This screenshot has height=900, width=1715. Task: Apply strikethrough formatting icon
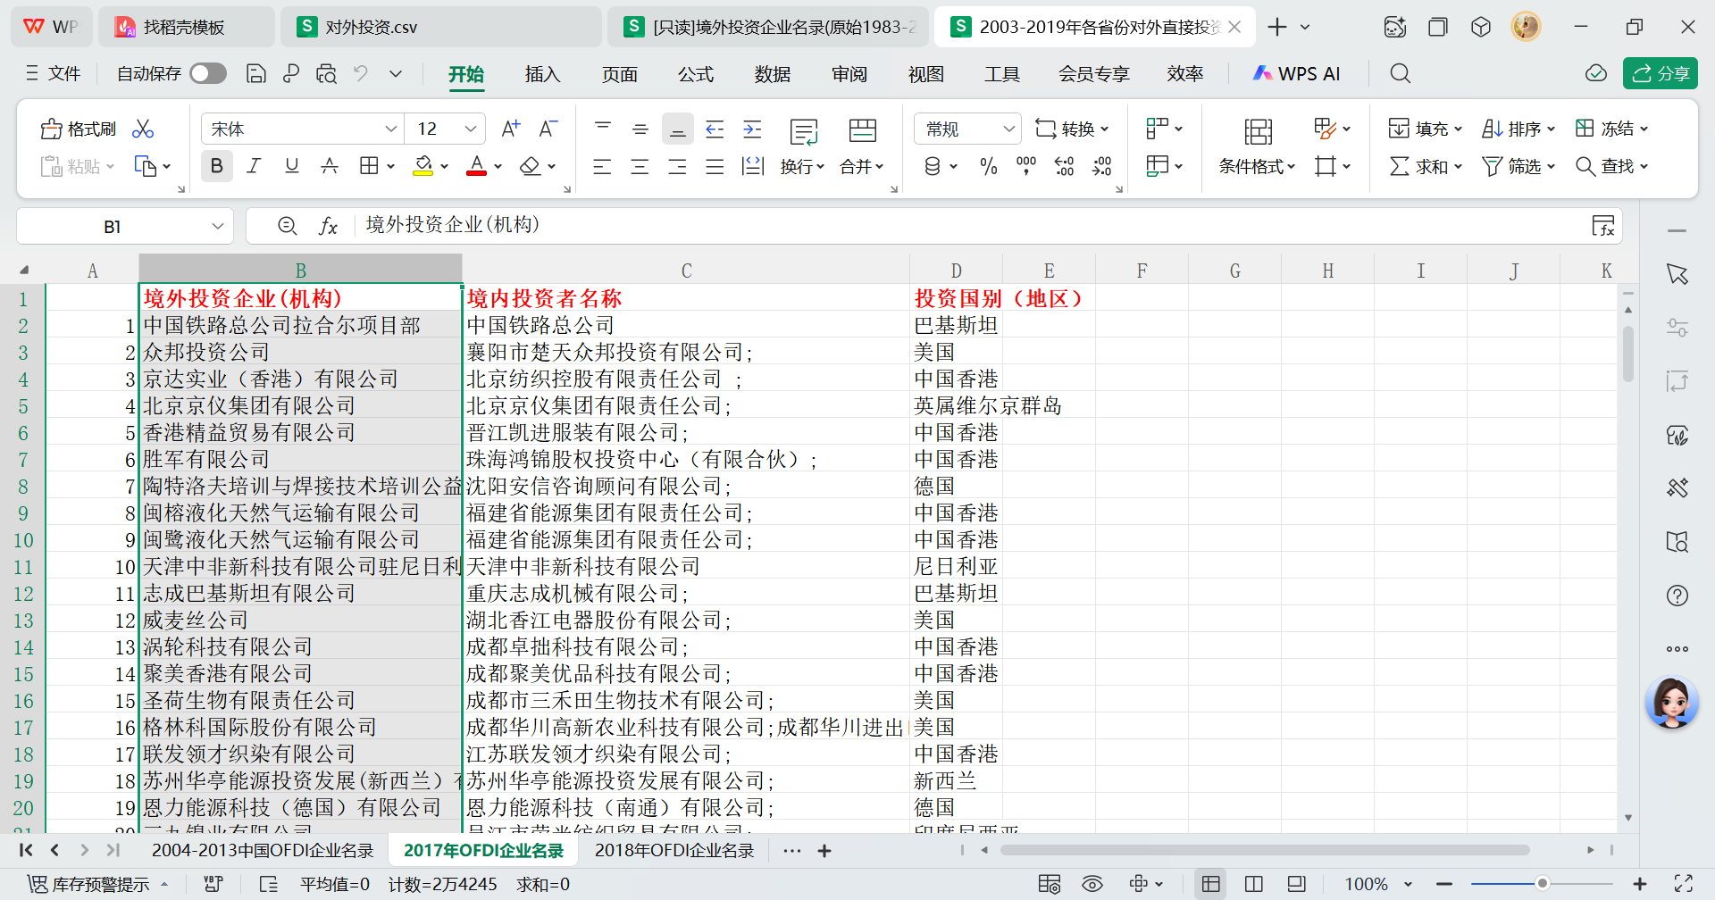pyautogui.click(x=330, y=166)
